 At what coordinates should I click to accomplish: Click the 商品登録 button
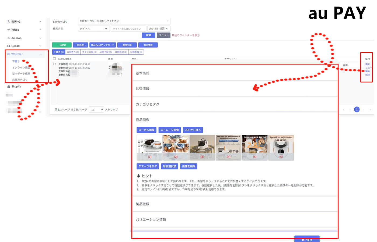(x=148, y=45)
